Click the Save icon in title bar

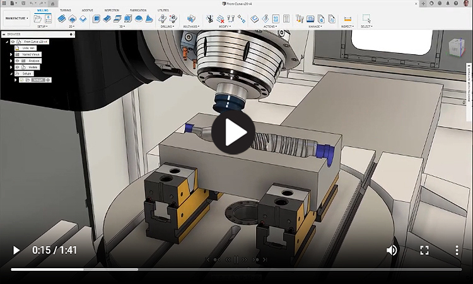click(x=23, y=3)
